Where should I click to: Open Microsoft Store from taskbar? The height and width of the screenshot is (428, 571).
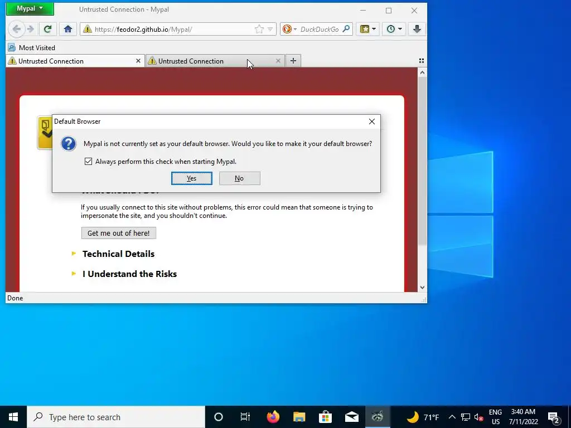tap(325, 417)
